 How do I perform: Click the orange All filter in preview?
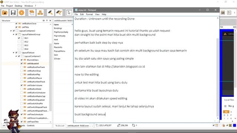(226, 112)
